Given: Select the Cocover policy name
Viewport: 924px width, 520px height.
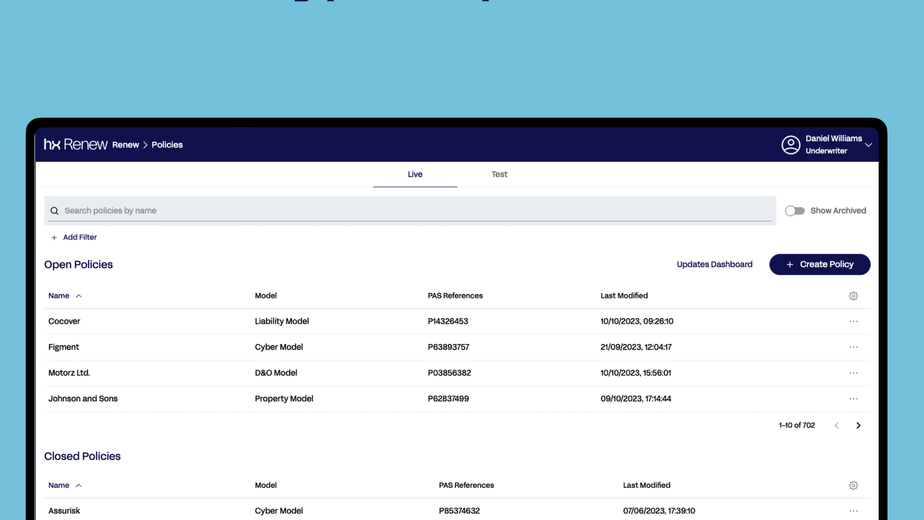Looking at the screenshot, I should tap(64, 321).
